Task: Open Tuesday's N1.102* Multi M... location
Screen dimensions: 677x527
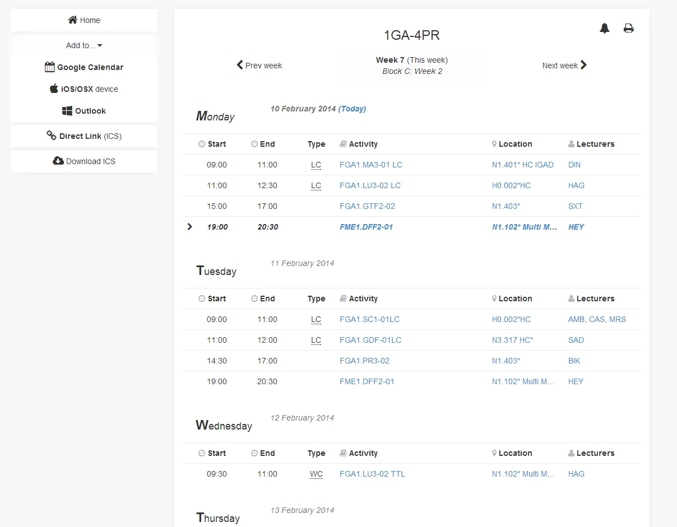Action: pos(523,381)
